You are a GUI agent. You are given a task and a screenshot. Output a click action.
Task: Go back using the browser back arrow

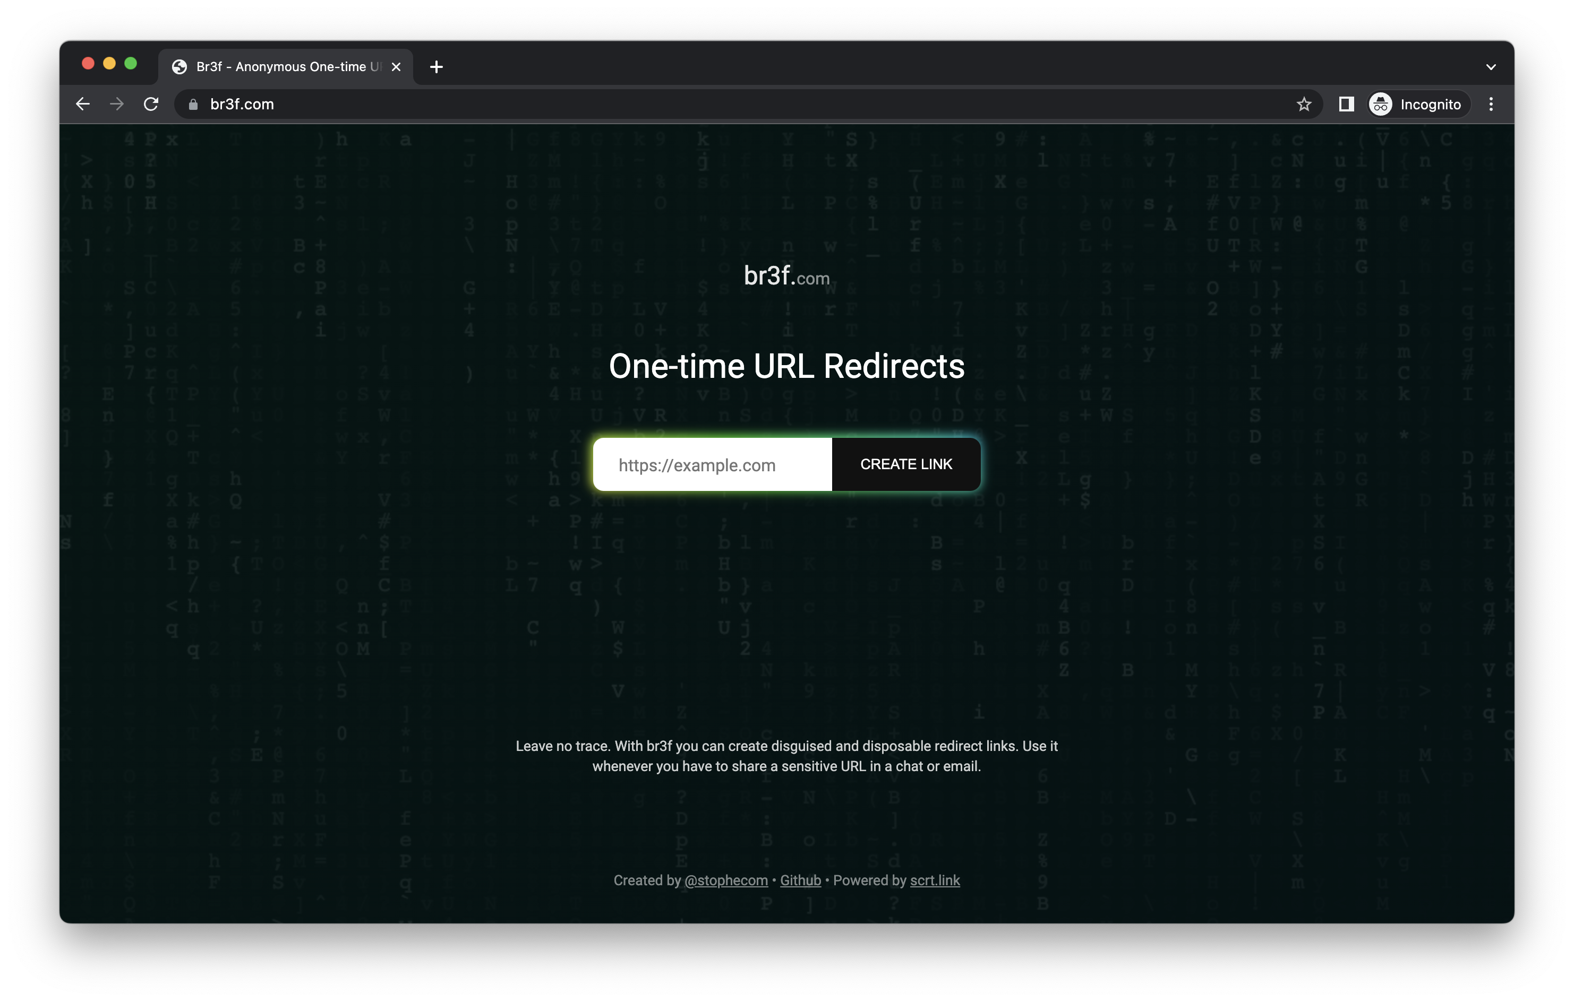pyautogui.click(x=82, y=104)
